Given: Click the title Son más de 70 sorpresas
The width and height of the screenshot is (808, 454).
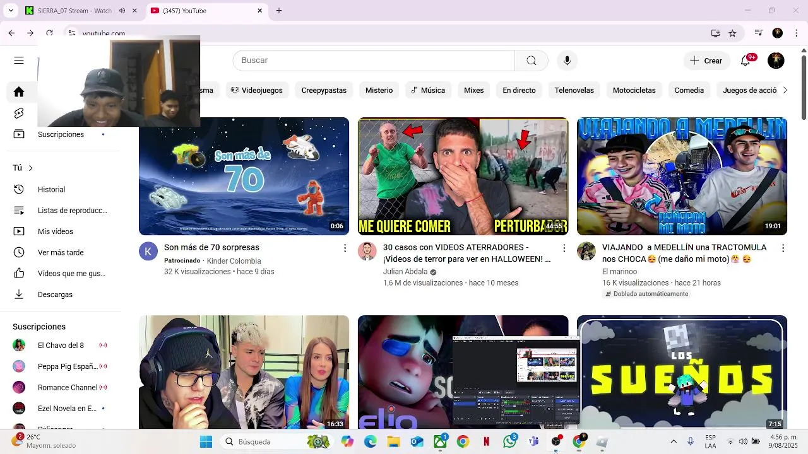Looking at the screenshot, I should click(x=211, y=247).
